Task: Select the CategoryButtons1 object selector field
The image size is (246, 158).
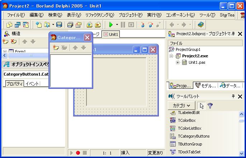Action: (26, 74)
